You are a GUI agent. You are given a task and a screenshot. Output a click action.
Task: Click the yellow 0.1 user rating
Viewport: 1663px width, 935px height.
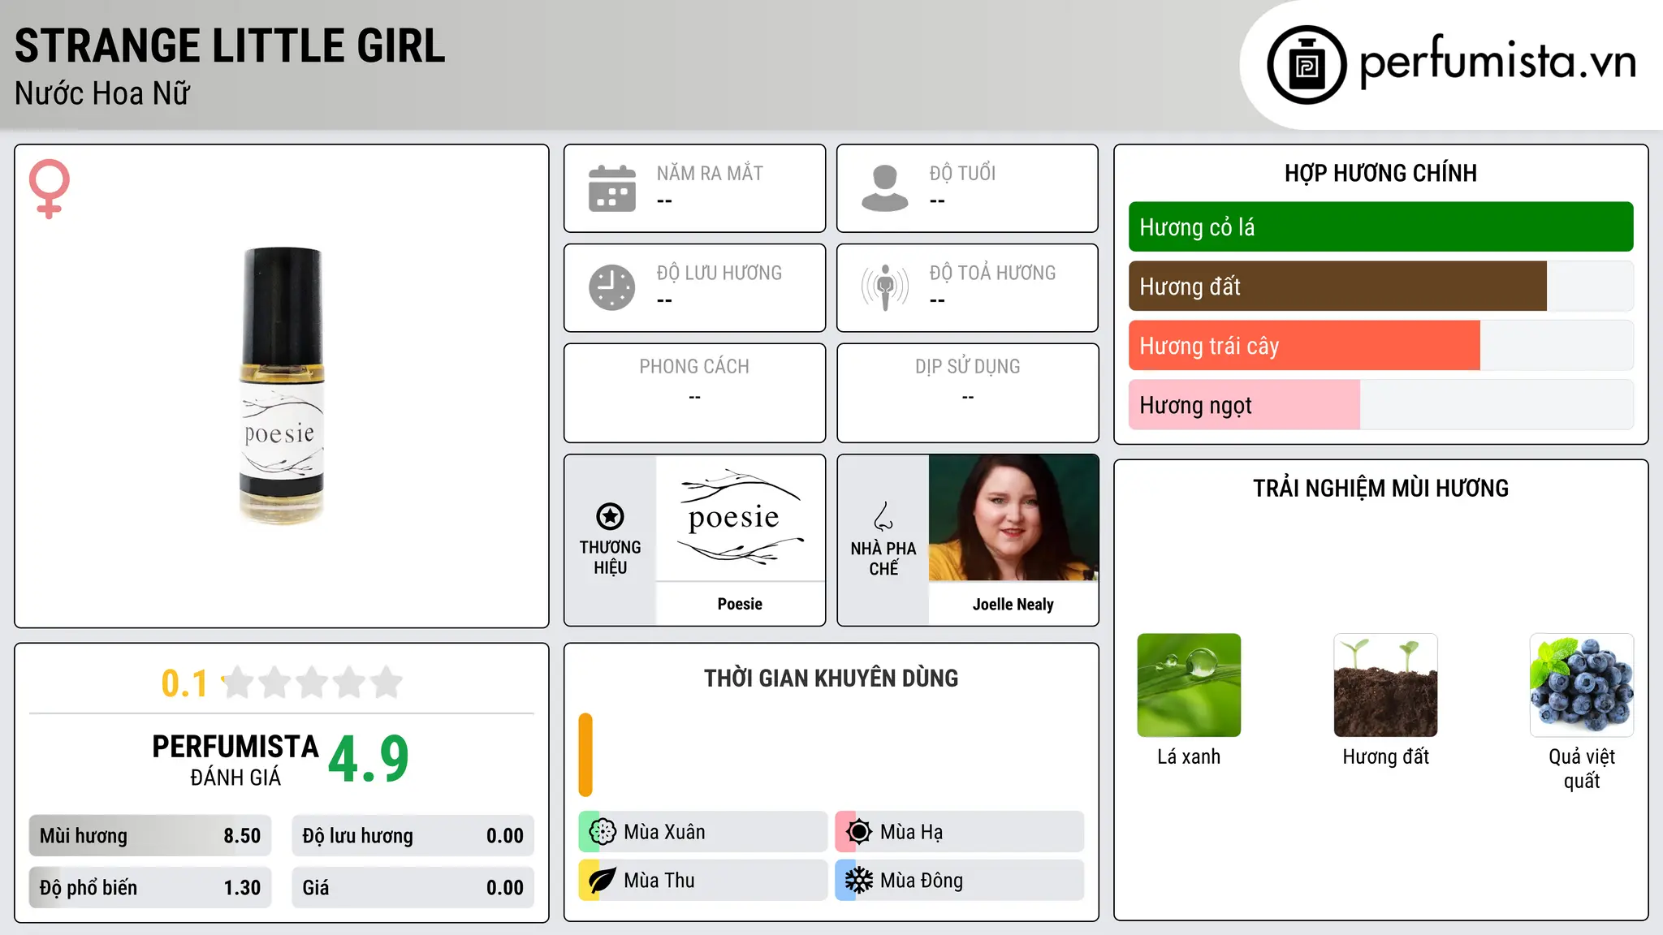tap(184, 683)
